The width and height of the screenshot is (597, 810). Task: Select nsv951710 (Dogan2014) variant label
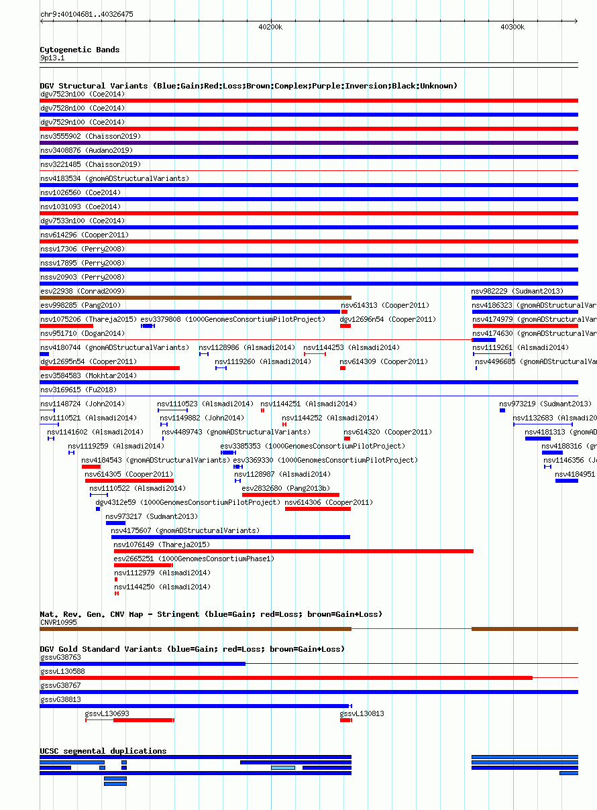point(83,333)
